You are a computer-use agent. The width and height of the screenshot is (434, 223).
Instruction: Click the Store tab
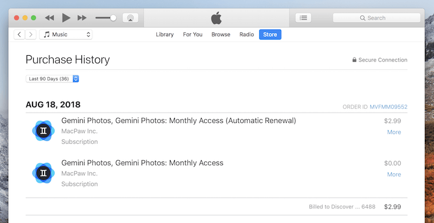click(270, 35)
